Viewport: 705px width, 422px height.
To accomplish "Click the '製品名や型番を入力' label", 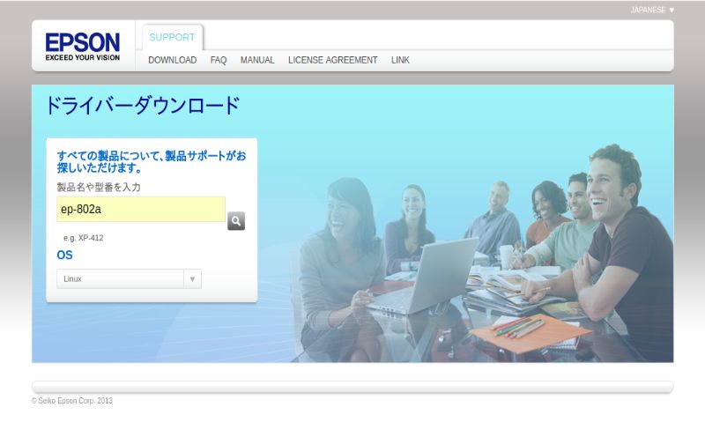I will click(x=99, y=187).
